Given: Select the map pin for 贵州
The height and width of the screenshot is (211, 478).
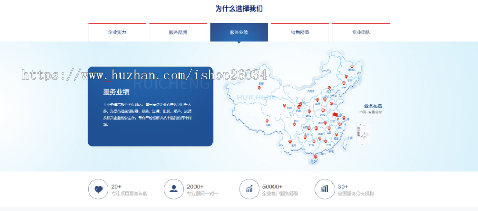Looking at the screenshot, I should coord(305,137).
